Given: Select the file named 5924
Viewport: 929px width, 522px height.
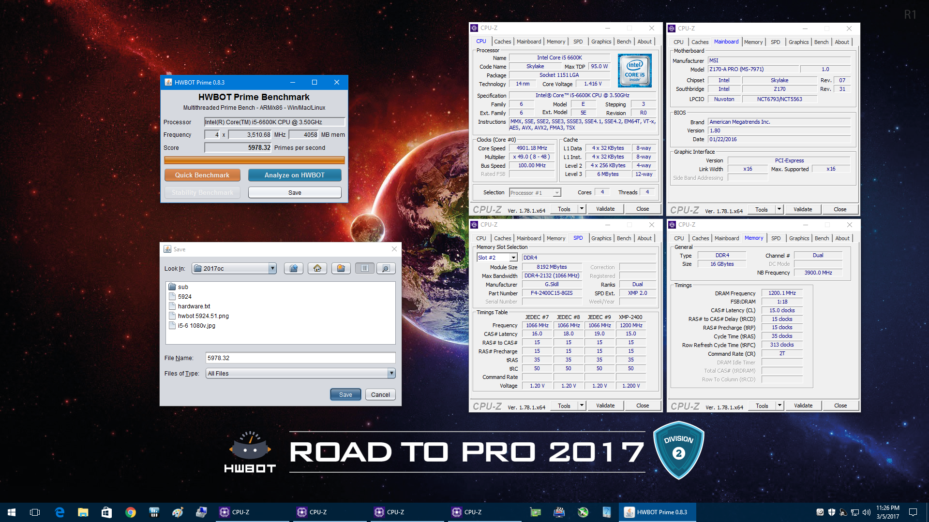Looking at the screenshot, I should click(x=180, y=296).
